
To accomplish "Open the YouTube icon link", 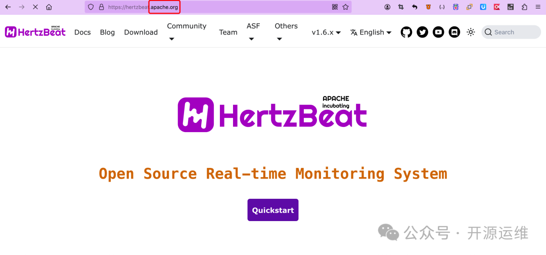I will 438,32.
